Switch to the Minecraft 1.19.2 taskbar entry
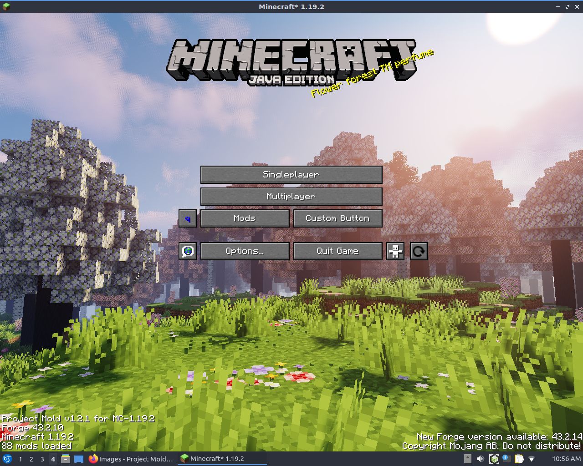583x466 pixels. tap(219, 459)
